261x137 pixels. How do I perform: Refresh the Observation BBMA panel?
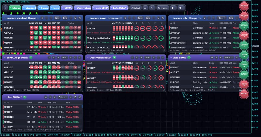(x=132, y=58)
